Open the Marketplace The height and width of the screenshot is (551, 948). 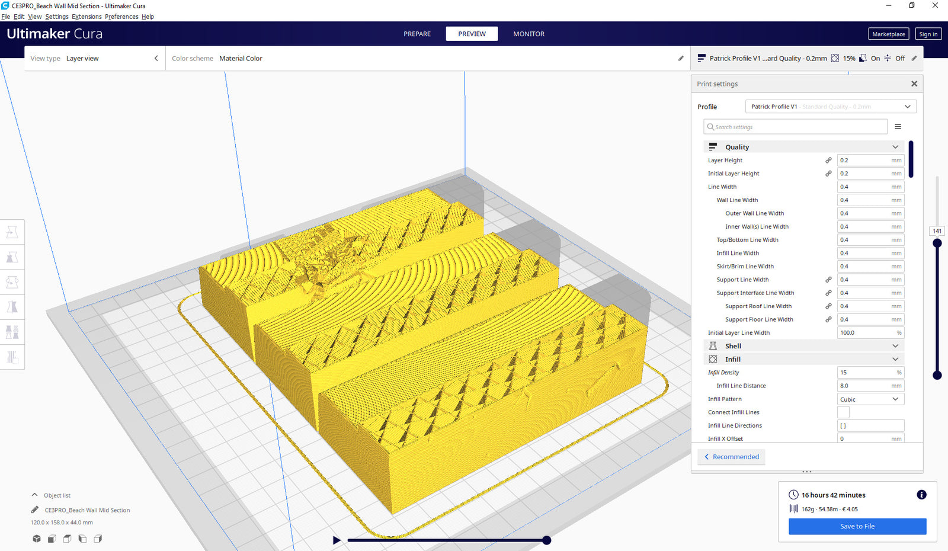coord(888,34)
